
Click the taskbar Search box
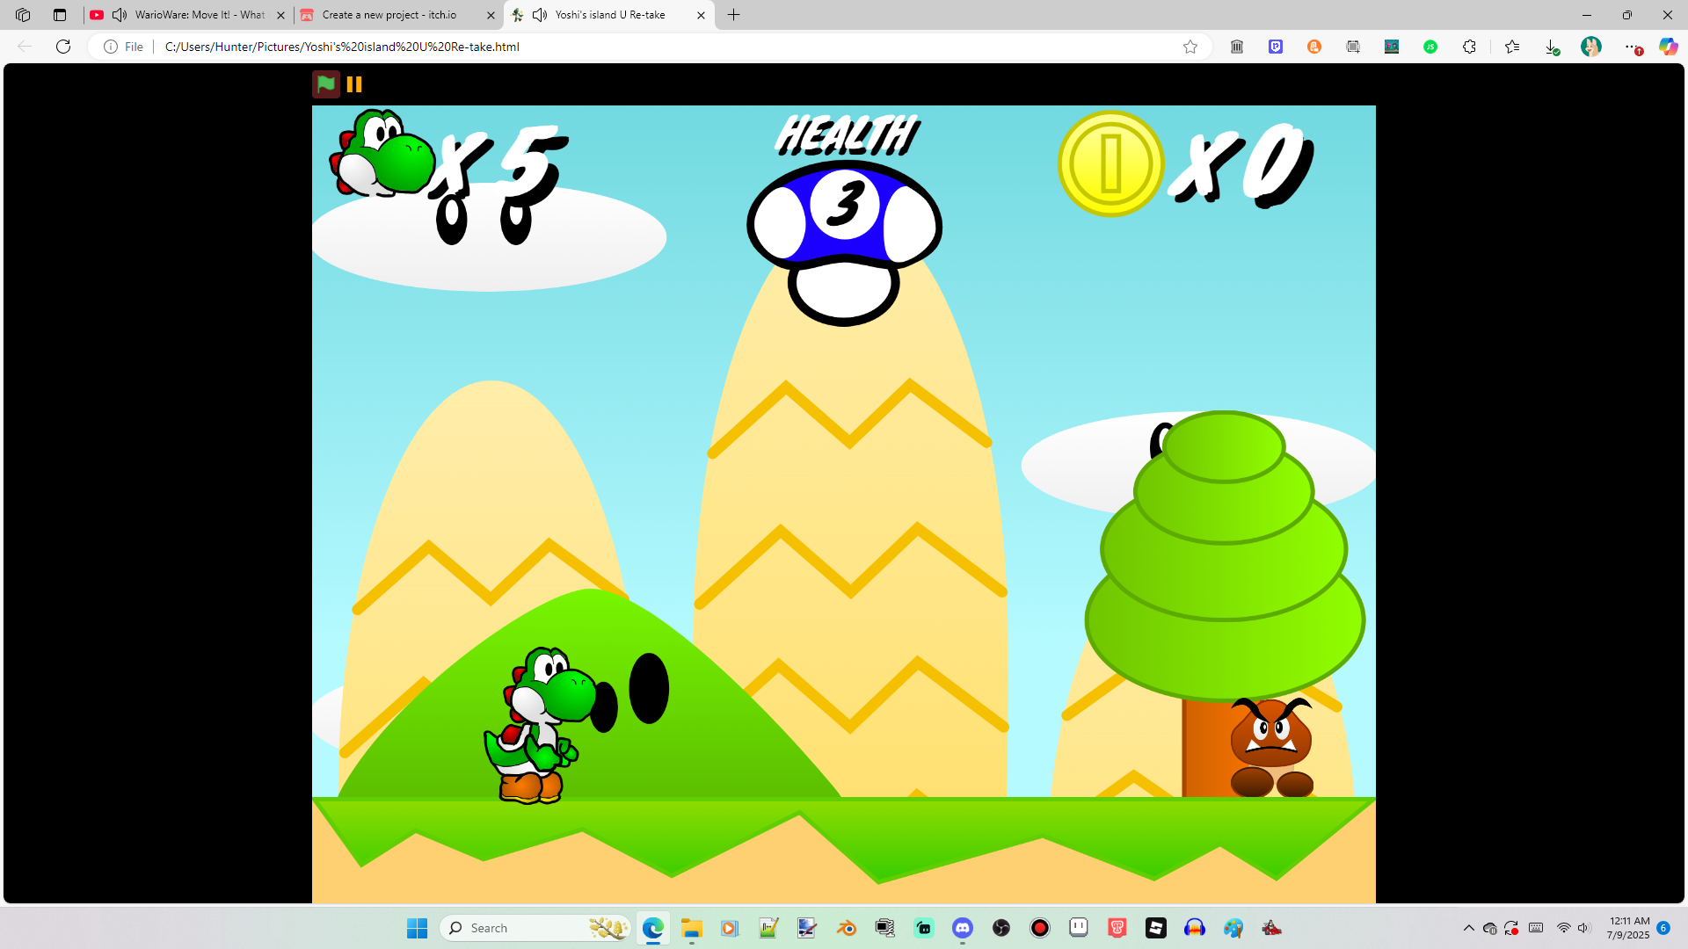[536, 928]
